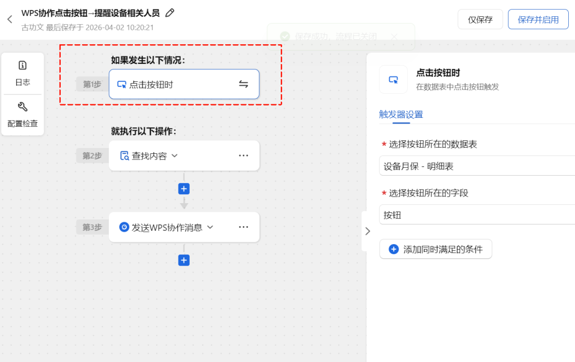Select the 发送WPS协作消息 step card
This screenshot has width=575, height=362.
pos(184,227)
